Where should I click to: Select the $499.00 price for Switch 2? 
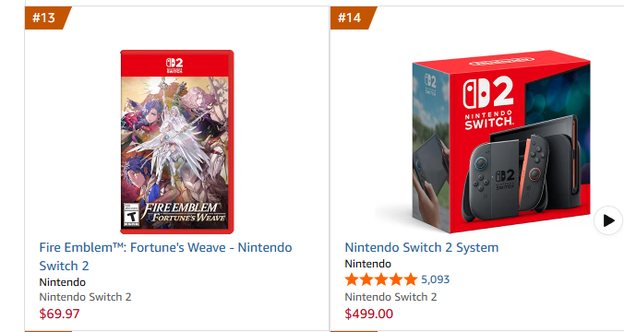[x=369, y=314]
